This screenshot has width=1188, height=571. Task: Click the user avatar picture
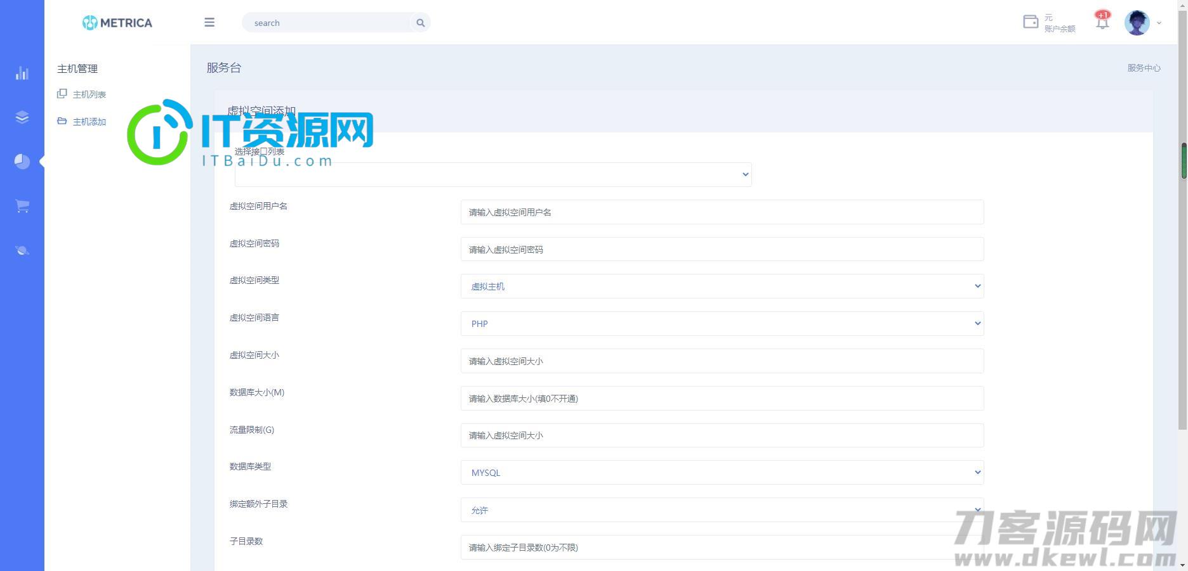tap(1137, 23)
